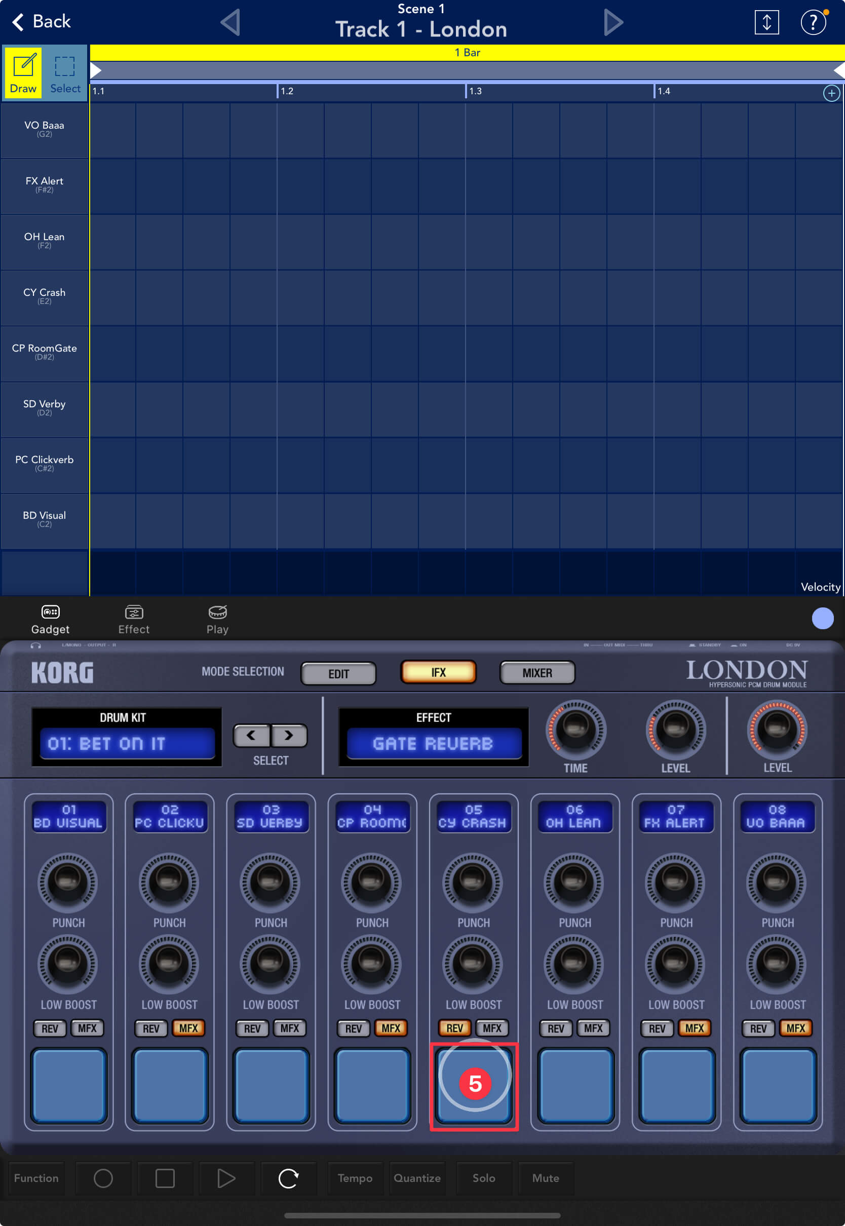Screen dimensions: 845x1226
Task: Open the help question mark icon
Action: 812,22
